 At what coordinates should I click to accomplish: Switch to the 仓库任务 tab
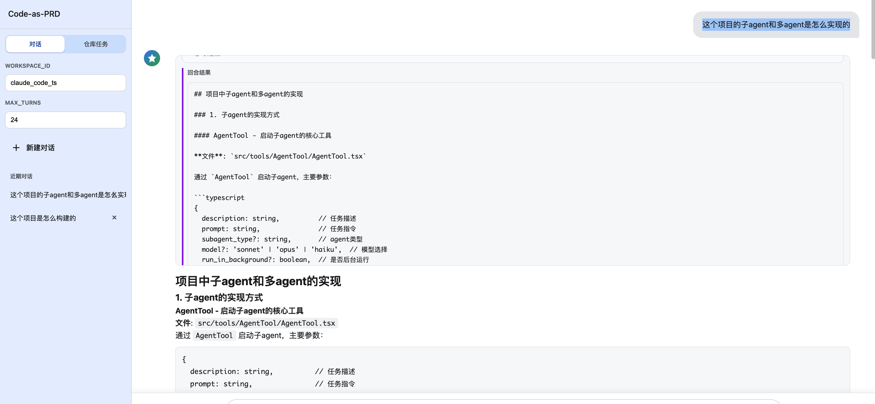(x=96, y=44)
